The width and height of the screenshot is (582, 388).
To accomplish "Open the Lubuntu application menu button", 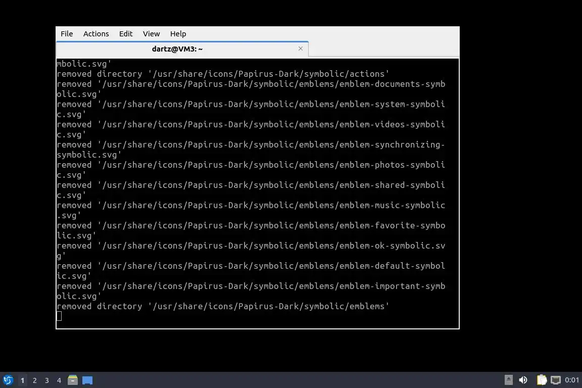I will tap(8, 380).
